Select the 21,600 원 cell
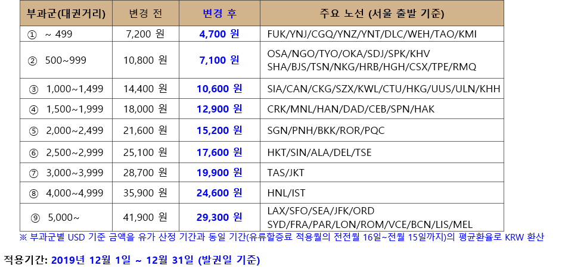 pyautogui.click(x=145, y=130)
